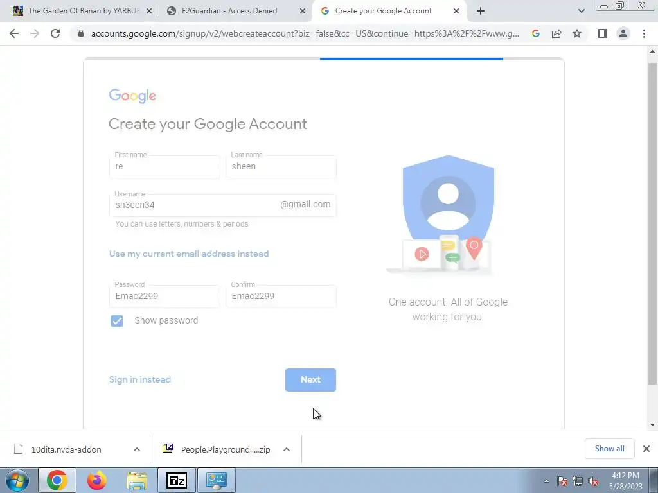The image size is (658, 493).
Task: Click the Chrome taskbar icon
Action: point(57,480)
